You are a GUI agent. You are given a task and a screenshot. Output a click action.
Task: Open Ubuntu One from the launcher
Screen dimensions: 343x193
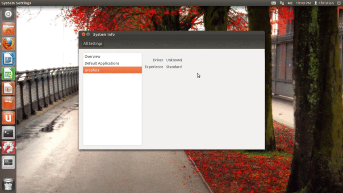point(8,117)
